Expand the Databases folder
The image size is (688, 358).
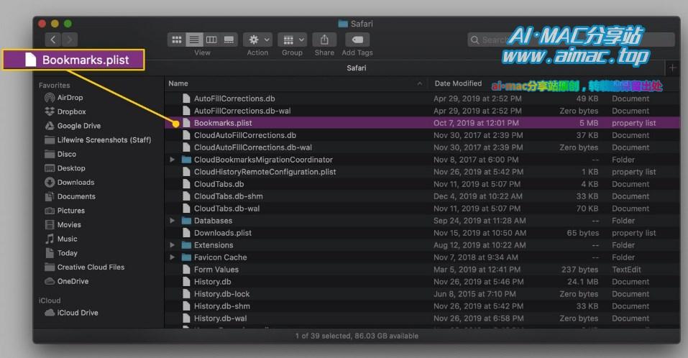click(173, 221)
